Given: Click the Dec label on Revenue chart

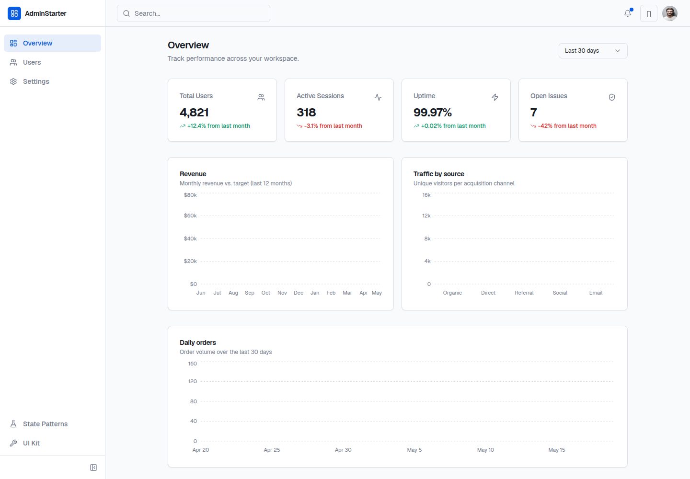Looking at the screenshot, I should (x=299, y=293).
